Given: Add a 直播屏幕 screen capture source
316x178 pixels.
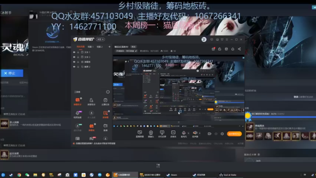Looking at the screenshot, I should [x=140, y=134].
